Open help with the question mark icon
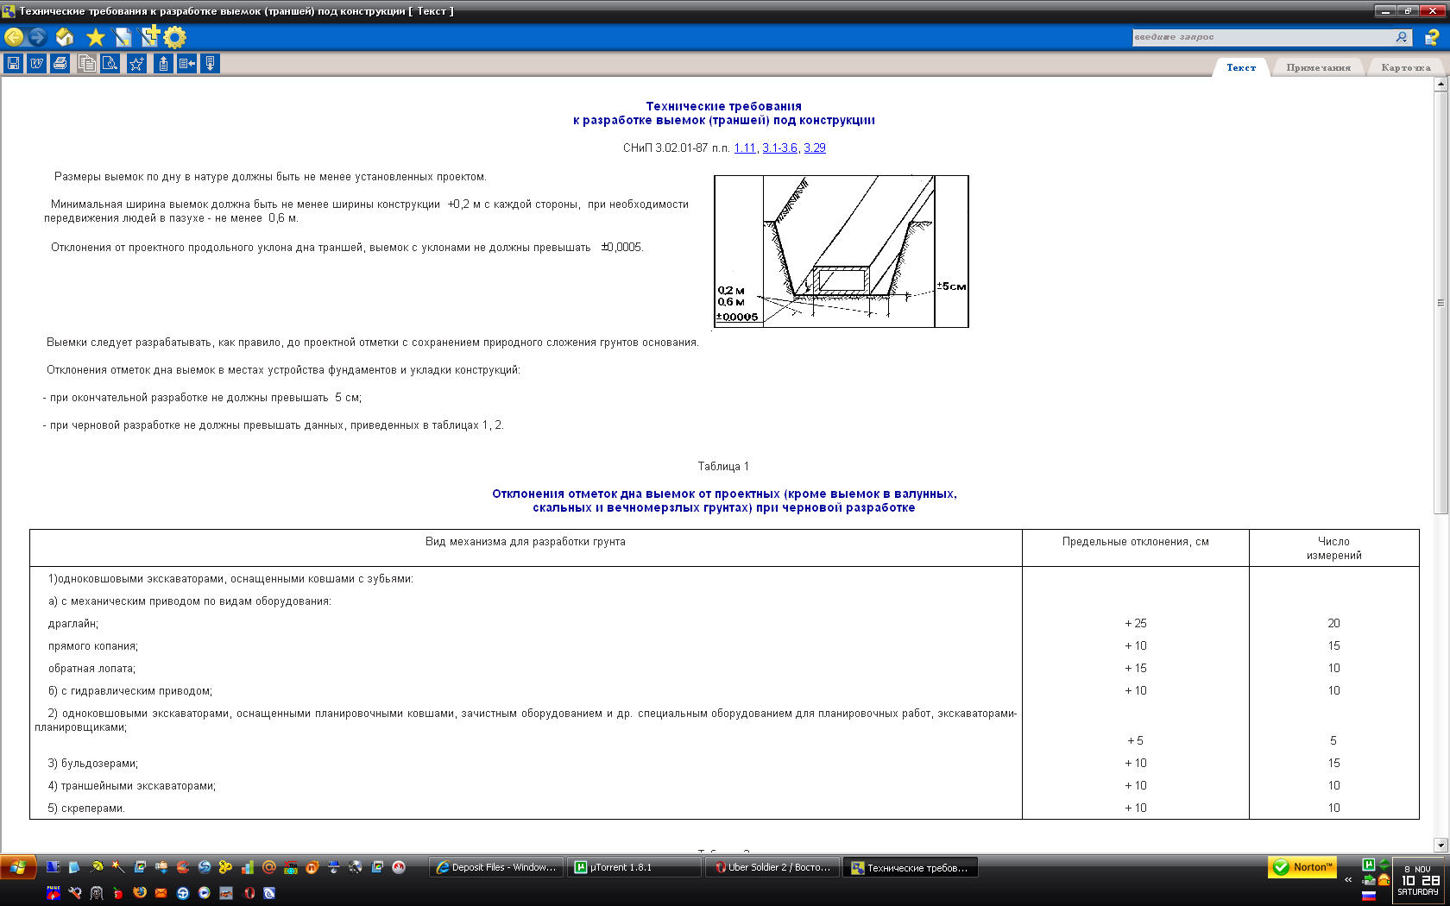This screenshot has height=906, width=1450. pos(1432,37)
